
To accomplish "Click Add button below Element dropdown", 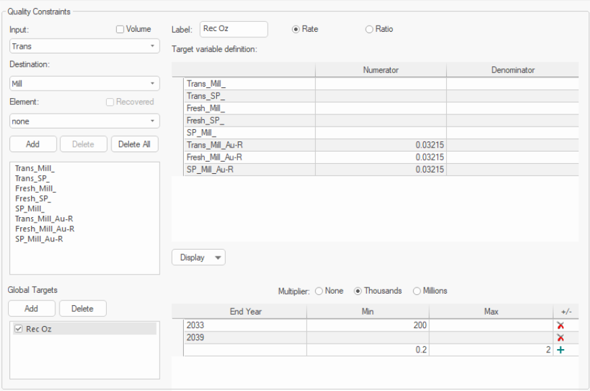I will 32,144.
